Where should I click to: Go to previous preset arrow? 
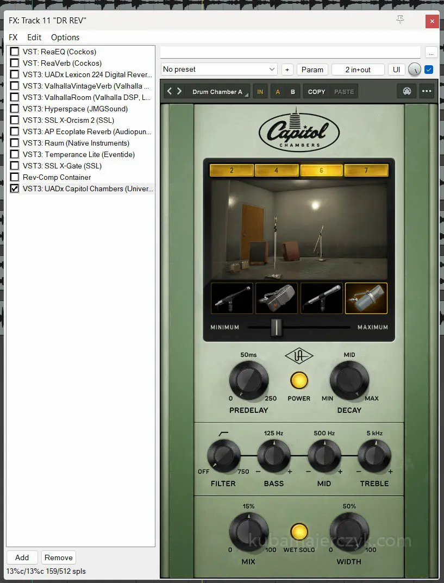(170, 91)
